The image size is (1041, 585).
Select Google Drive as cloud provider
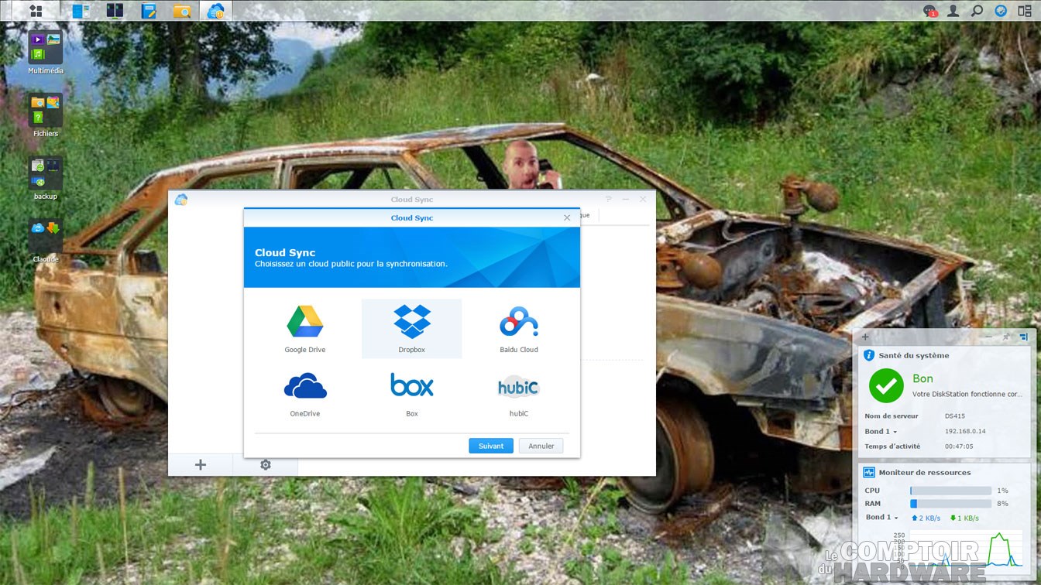305,328
